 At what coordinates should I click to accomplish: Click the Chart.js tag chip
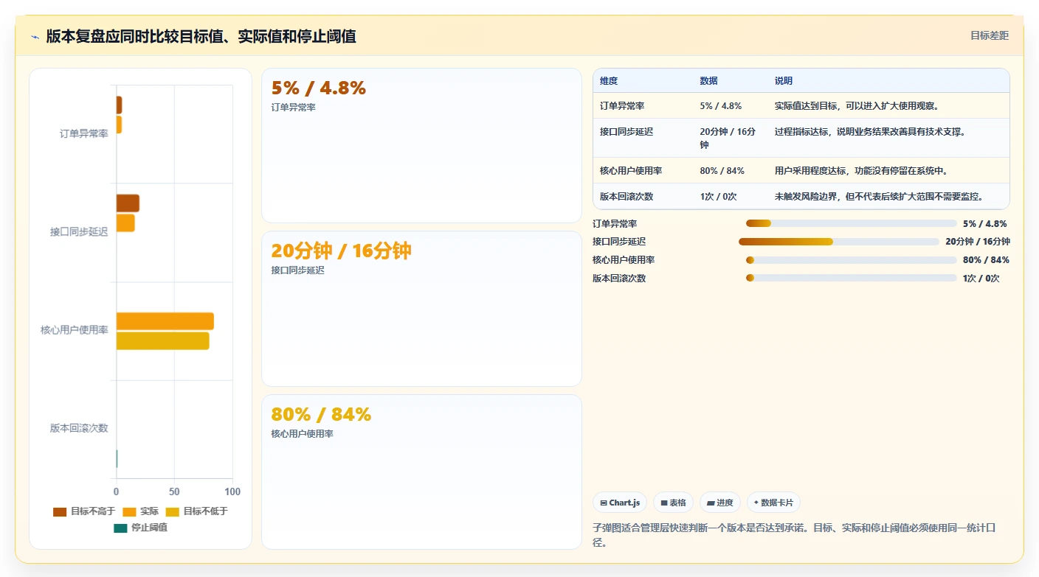tap(620, 503)
